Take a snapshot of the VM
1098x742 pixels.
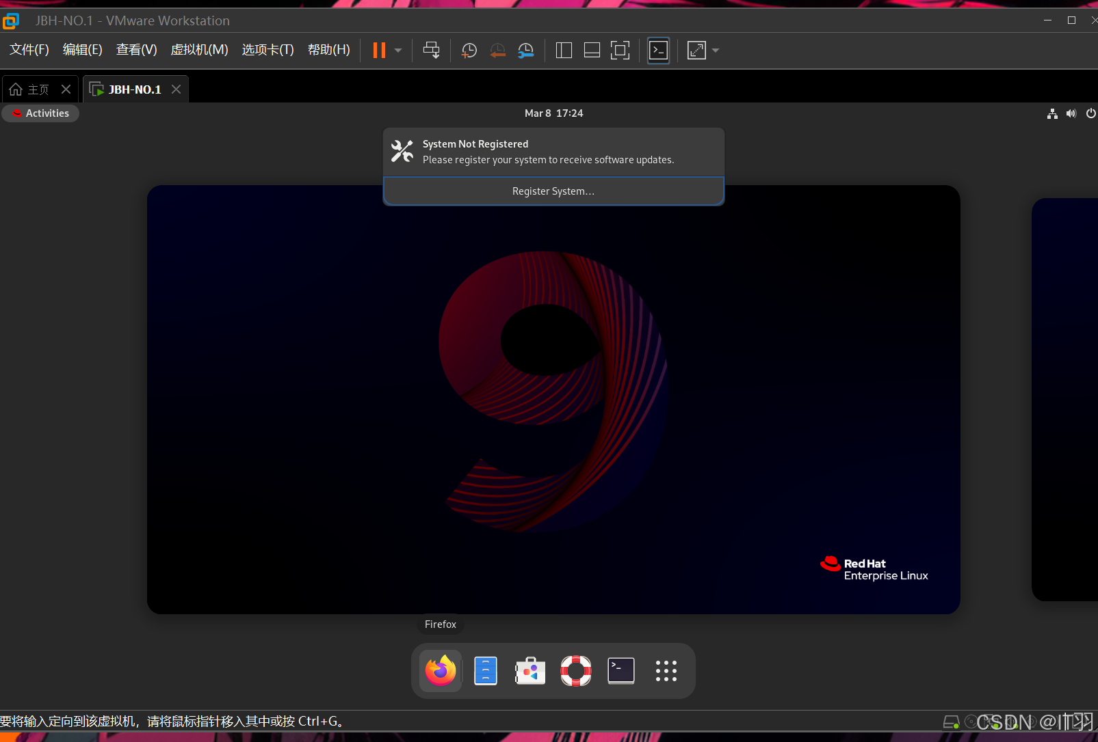(469, 50)
